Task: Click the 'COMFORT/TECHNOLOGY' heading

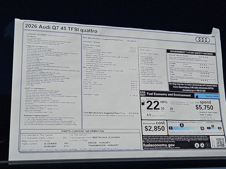Action: pyautogui.click(x=37, y=46)
